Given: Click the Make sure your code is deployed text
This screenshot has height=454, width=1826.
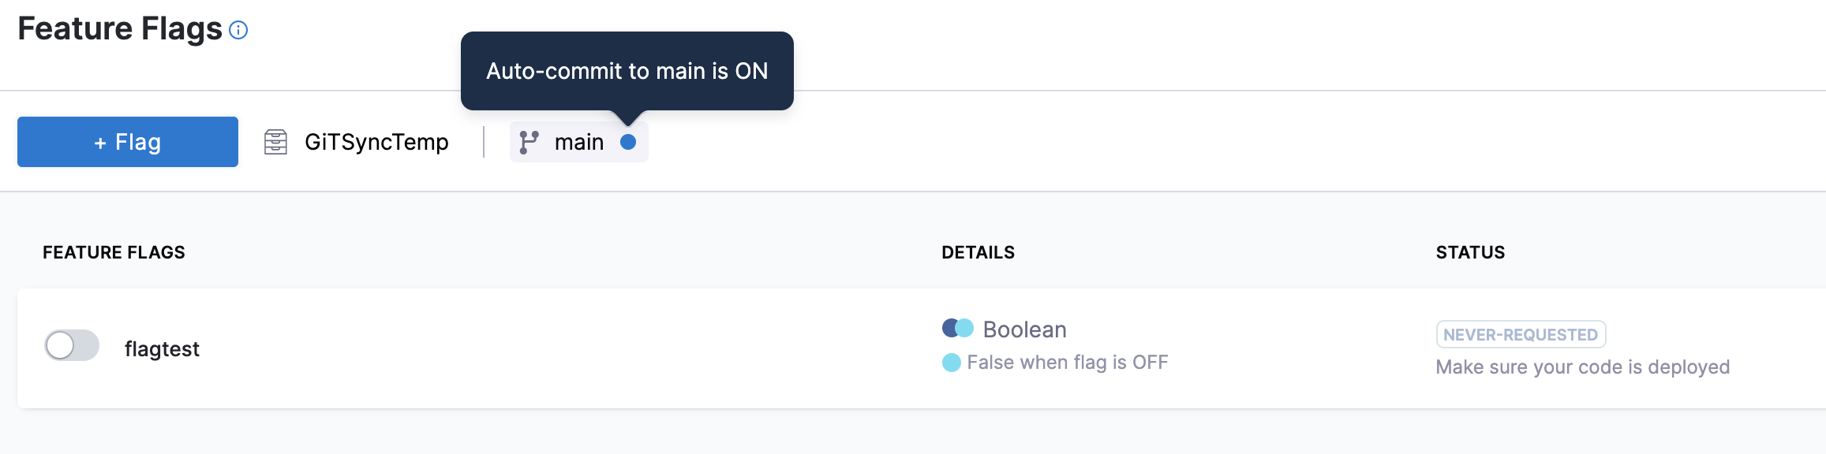Looking at the screenshot, I should 1583,367.
